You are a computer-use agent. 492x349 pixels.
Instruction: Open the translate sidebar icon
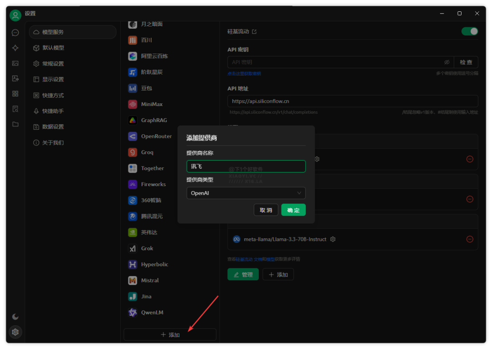pos(15,79)
